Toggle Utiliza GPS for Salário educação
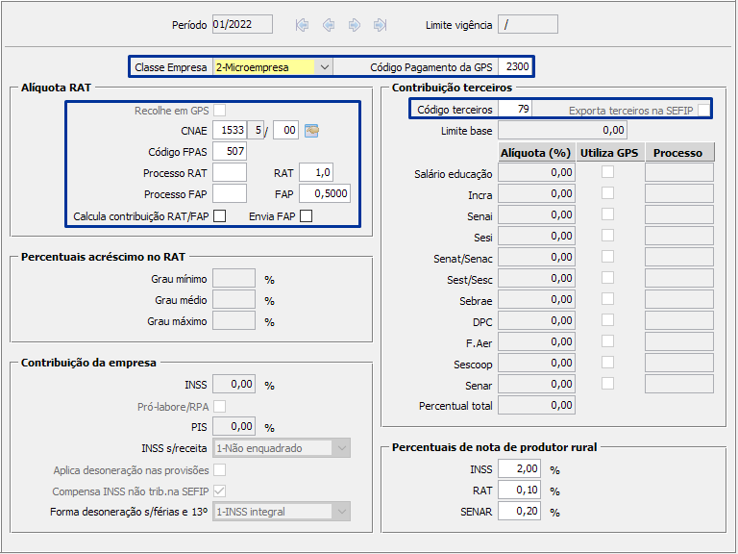The height and width of the screenshot is (554, 738). (x=607, y=172)
